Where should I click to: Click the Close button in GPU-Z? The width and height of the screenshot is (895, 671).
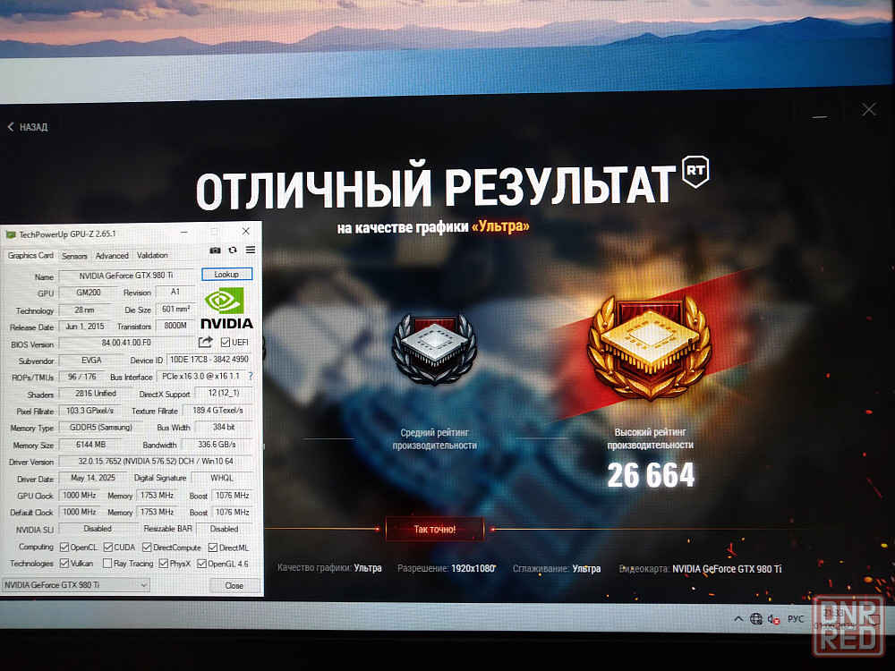coord(234,585)
